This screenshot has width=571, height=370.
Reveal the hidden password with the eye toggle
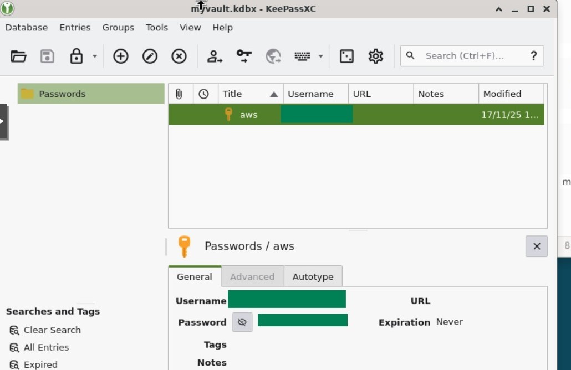click(242, 322)
